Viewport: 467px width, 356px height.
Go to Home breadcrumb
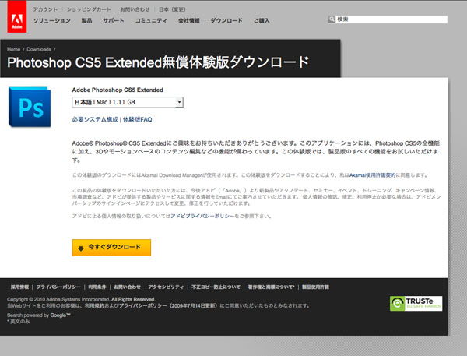[14, 49]
